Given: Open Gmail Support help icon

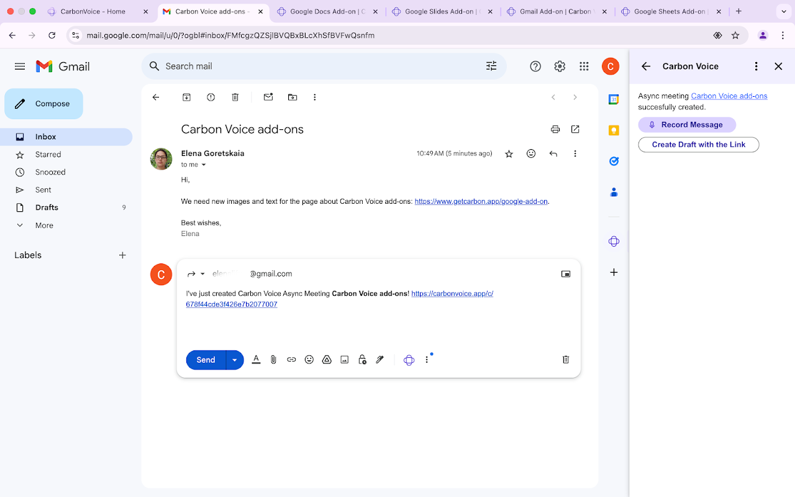Looking at the screenshot, I should pos(535,66).
